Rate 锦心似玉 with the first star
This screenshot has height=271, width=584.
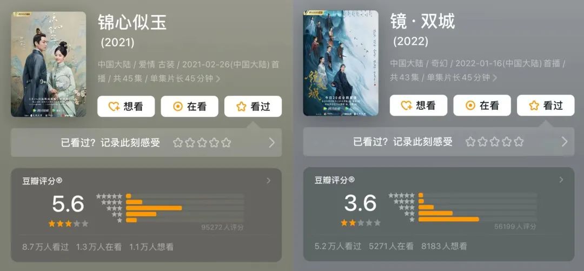178,143
